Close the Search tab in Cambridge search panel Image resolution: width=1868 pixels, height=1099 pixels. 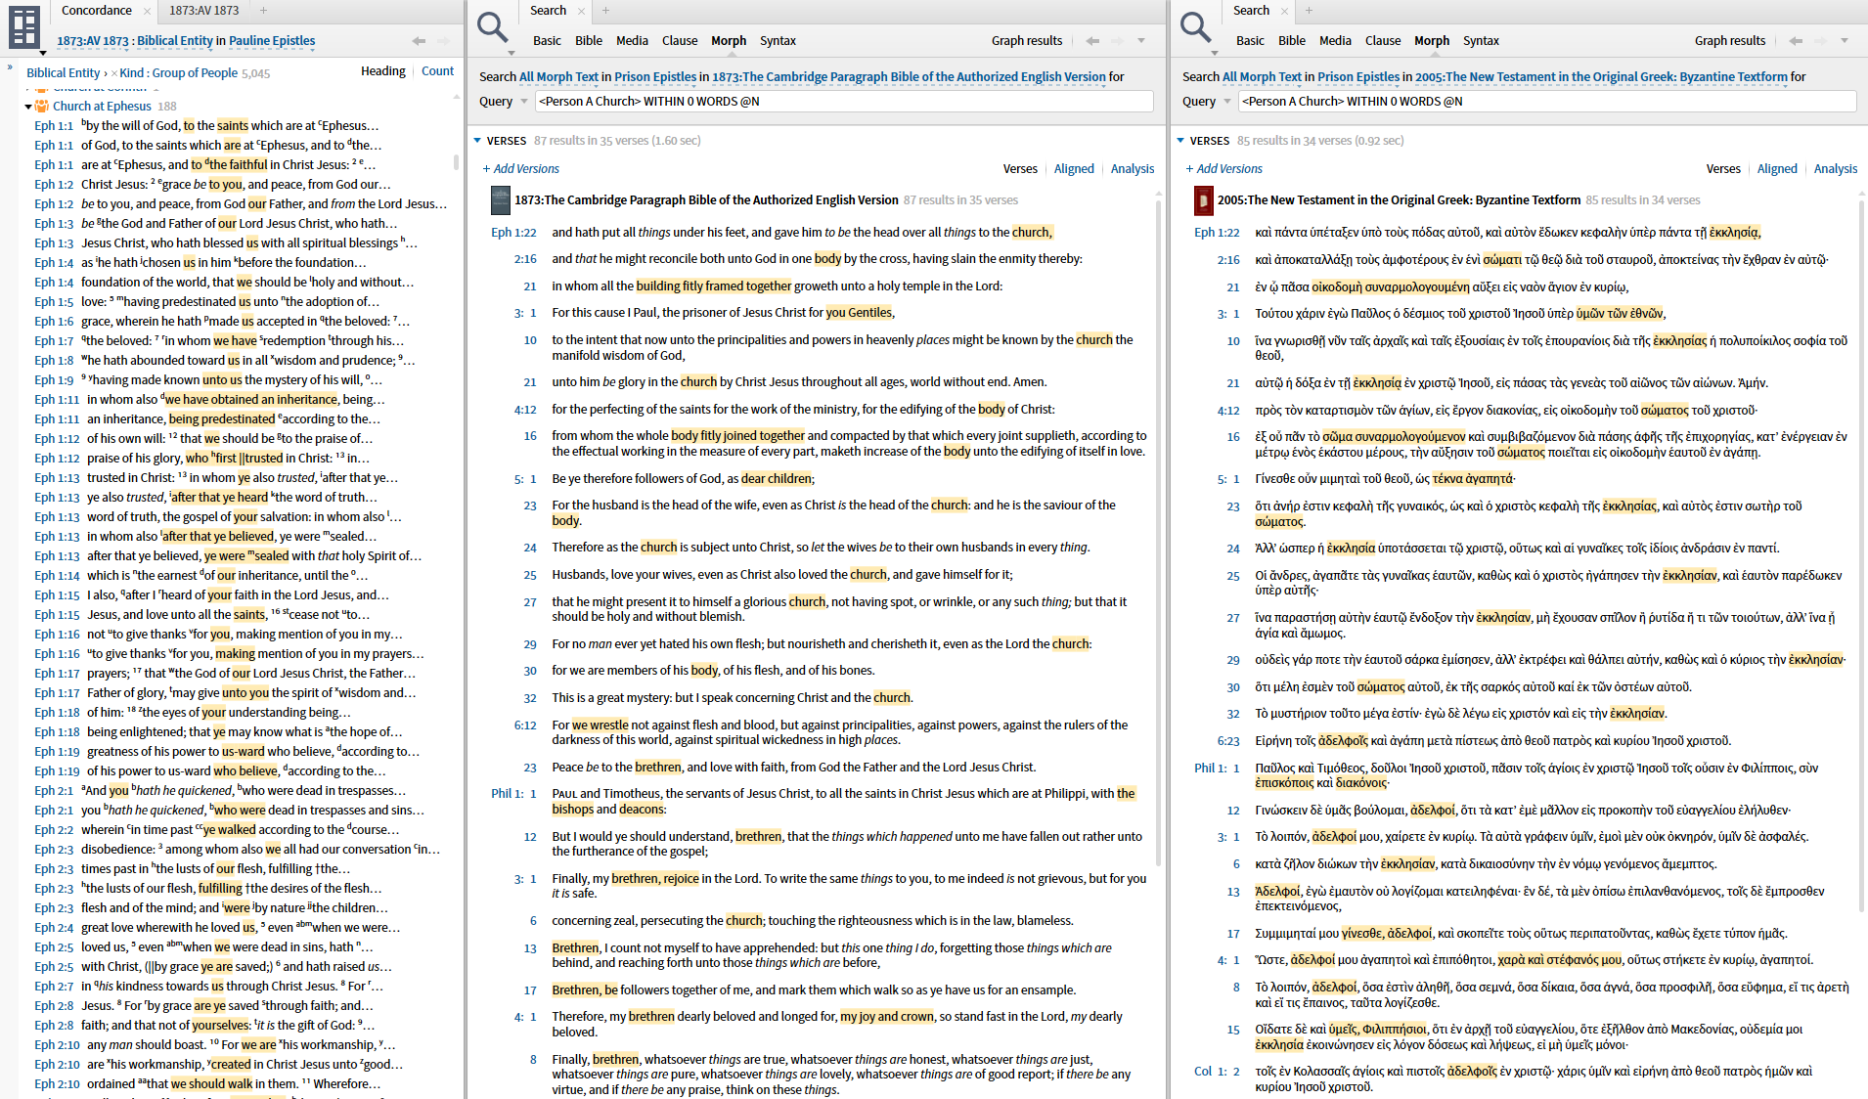coord(581,11)
